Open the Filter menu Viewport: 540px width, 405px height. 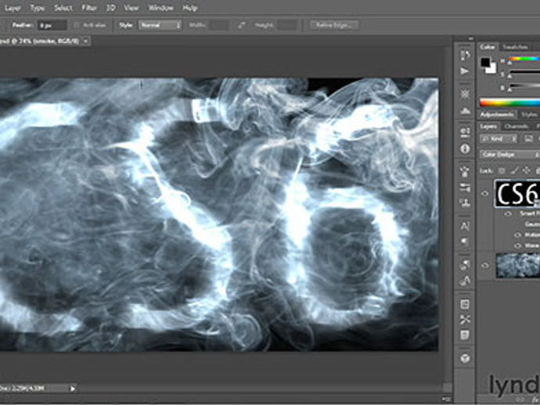[x=89, y=8]
